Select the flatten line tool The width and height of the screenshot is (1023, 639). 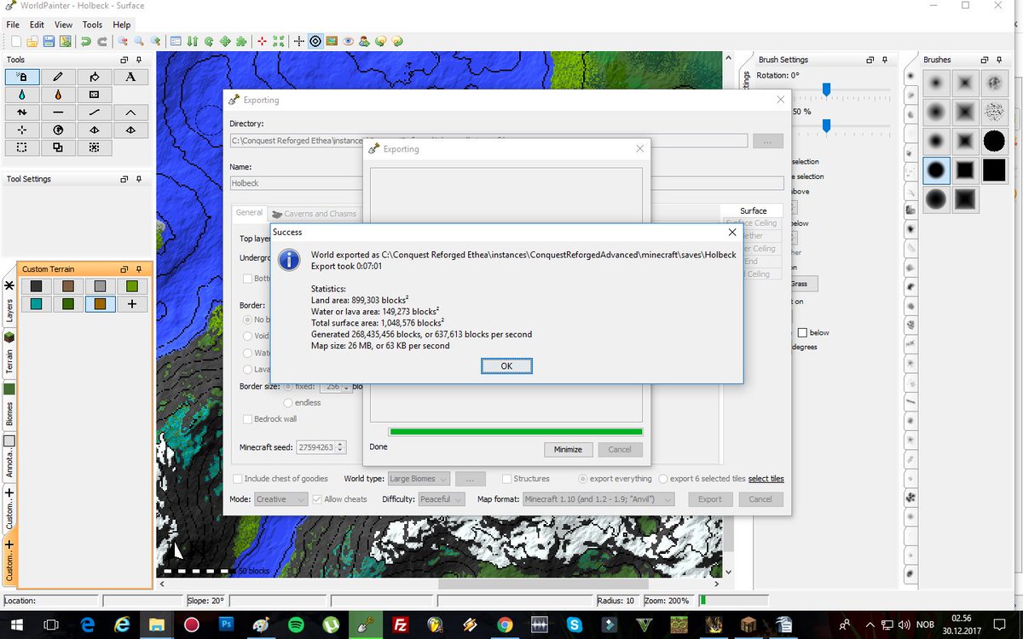(x=58, y=112)
